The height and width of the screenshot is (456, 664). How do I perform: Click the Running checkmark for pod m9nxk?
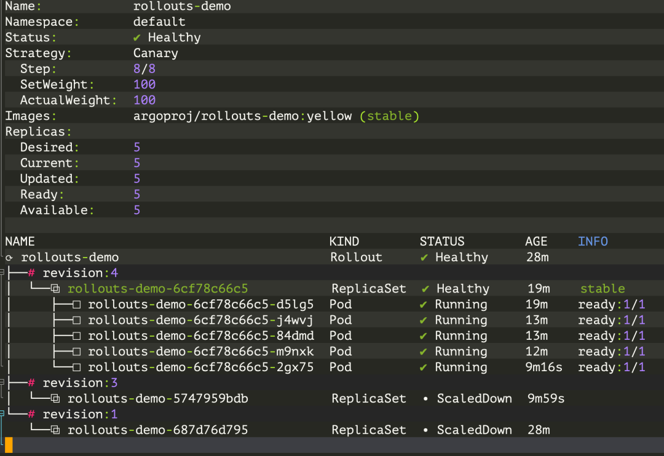click(x=423, y=352)
